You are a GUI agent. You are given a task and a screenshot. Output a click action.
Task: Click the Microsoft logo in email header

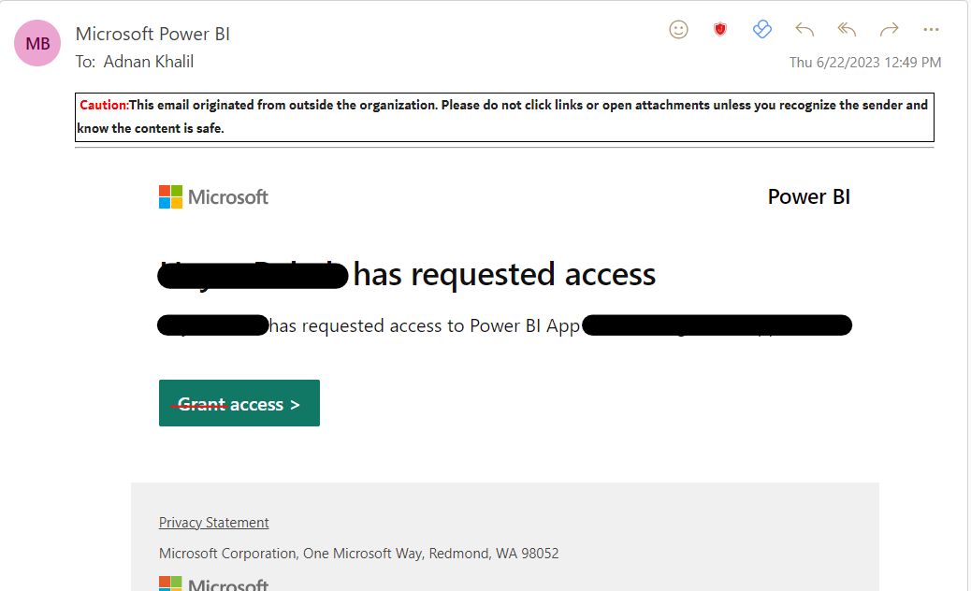click(x=213, y=197)
